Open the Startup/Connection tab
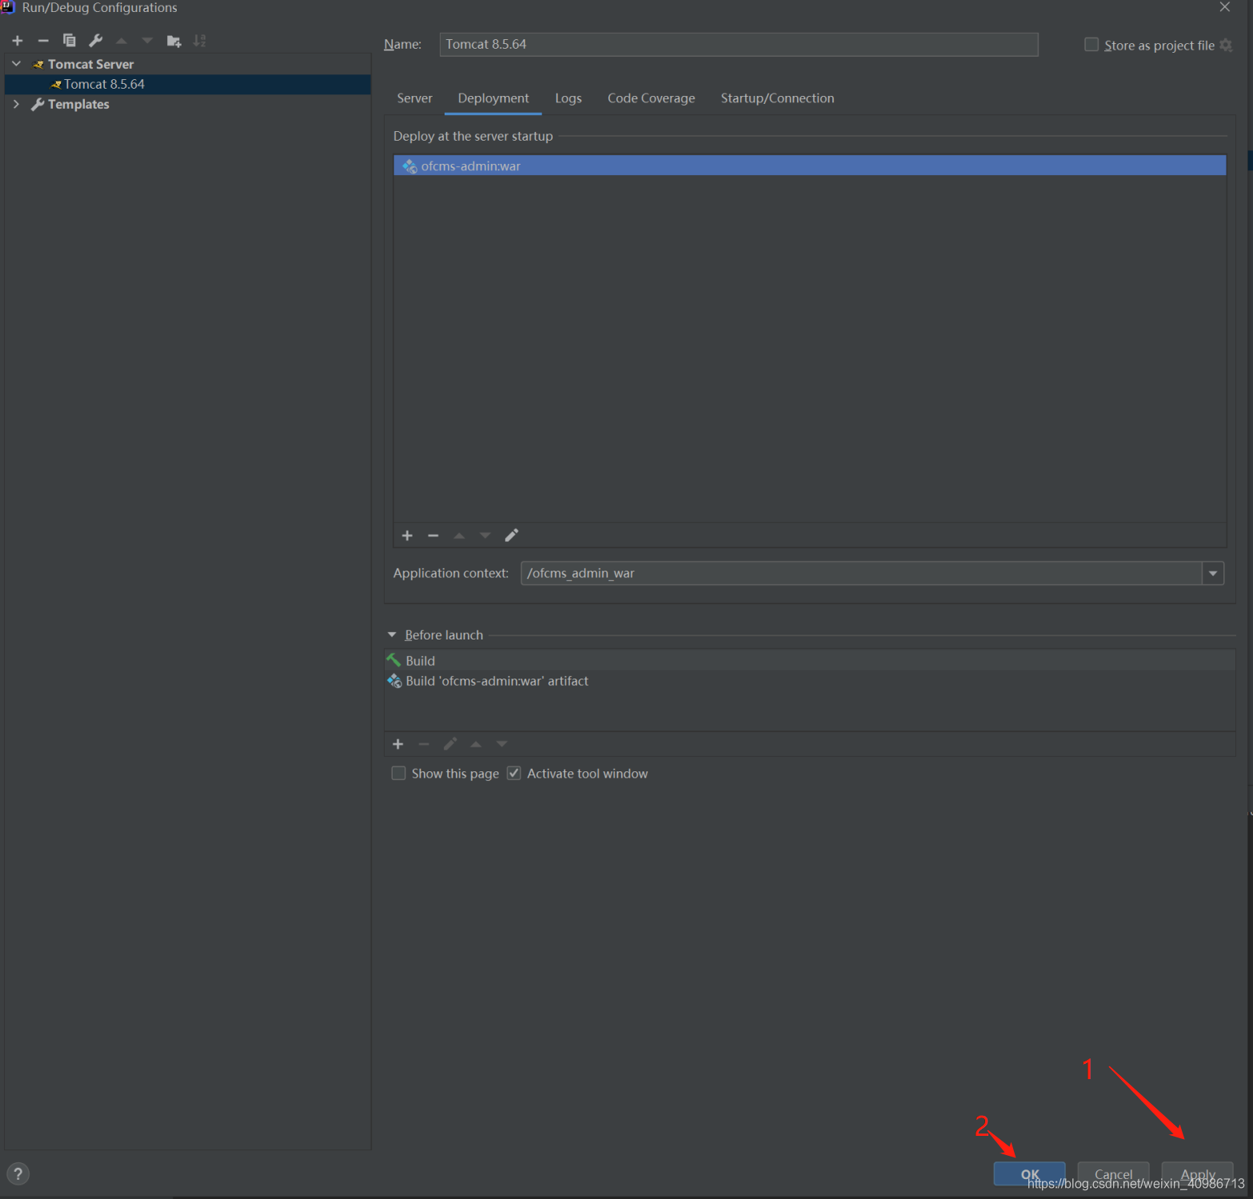Viewport: 1253px width, 1199px height. click(x=776, y=98)
